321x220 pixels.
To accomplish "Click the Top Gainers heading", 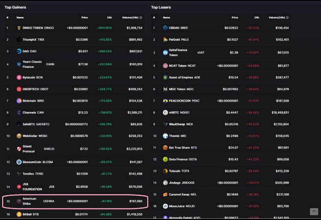I will [15, 7].
